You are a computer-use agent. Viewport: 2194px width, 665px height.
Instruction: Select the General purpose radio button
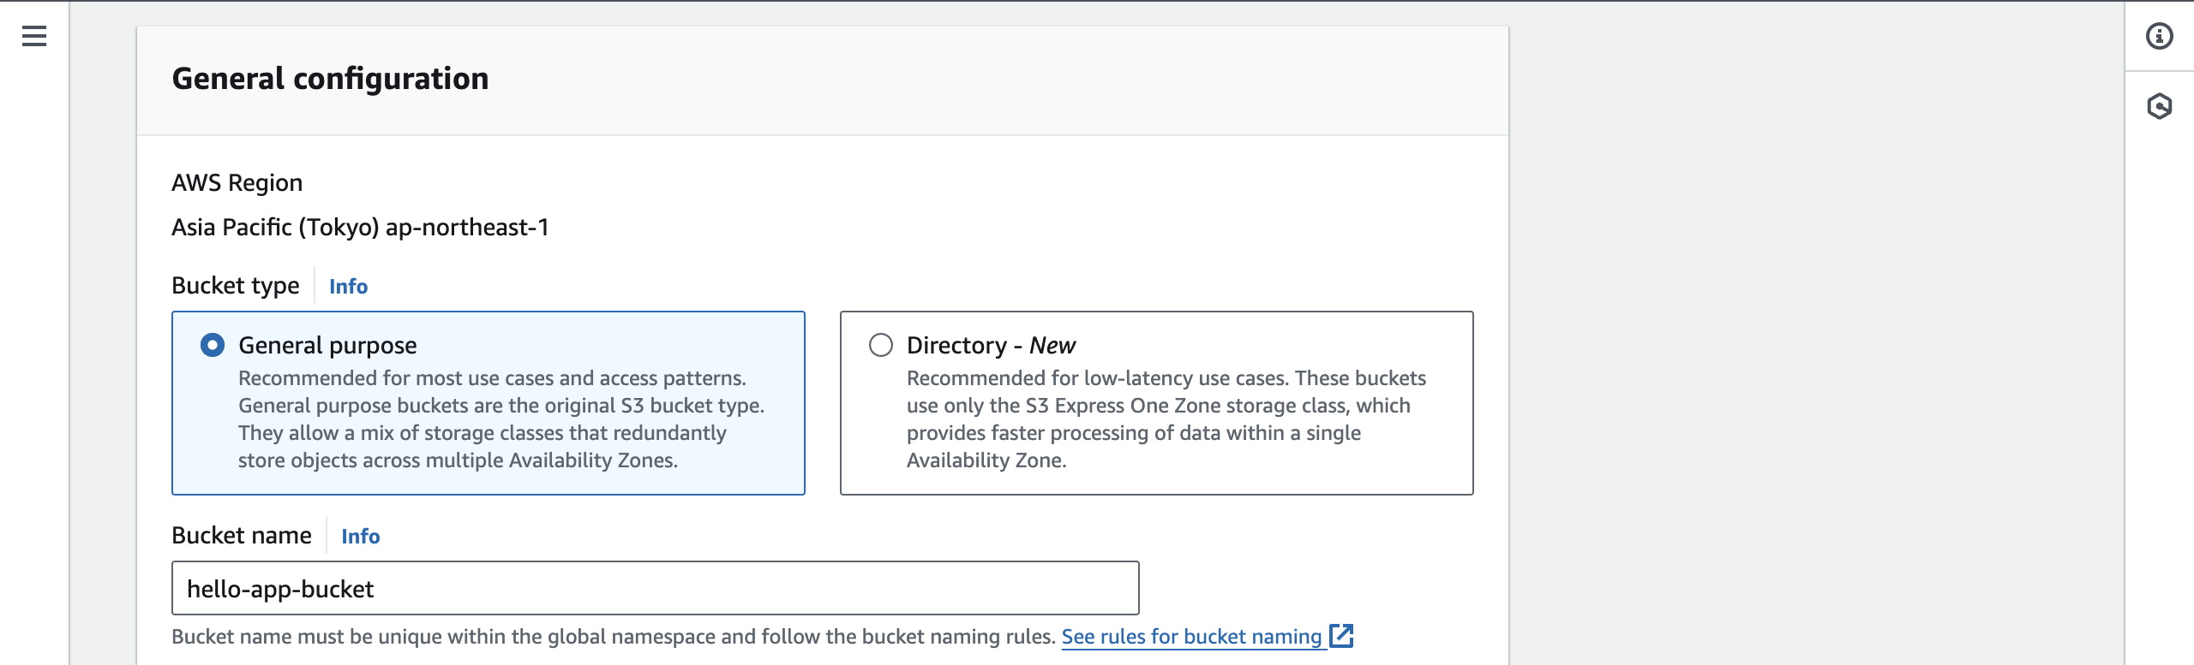tap(213, 345)
